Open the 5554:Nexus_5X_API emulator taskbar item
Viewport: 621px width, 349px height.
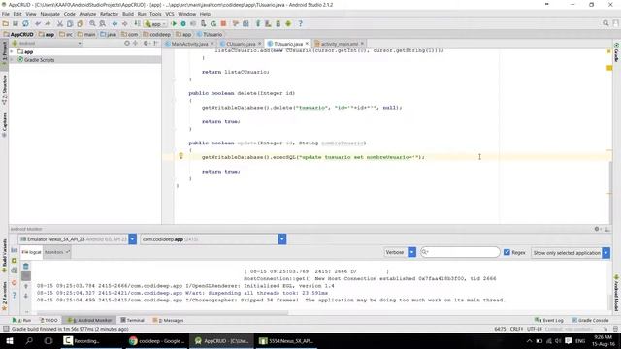(x=286, y=341)
